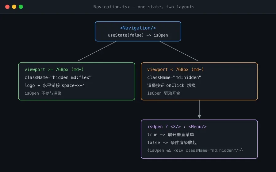The width and height of the screenshot is (276, 172).
Task: Click the green maximize window button
Action: pyautogui.click(x=21, y=7)
